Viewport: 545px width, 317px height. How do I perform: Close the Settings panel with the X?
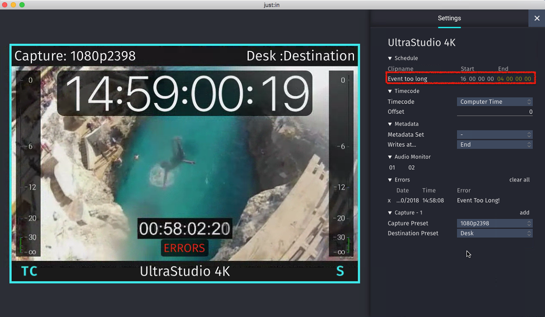[x=536, y=18]
